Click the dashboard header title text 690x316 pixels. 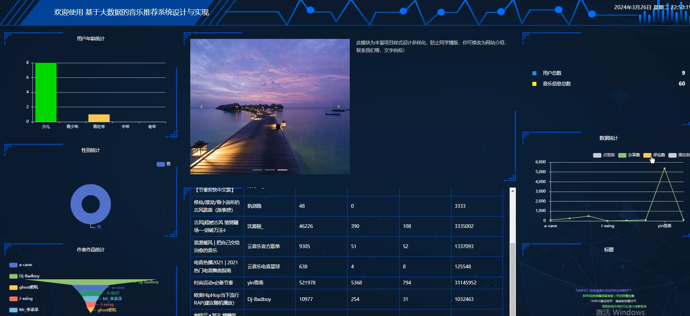(131, 12)
